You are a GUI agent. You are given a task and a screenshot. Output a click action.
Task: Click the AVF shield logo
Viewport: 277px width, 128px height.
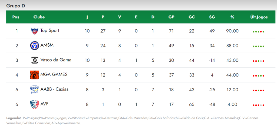(x=34, y=104)
